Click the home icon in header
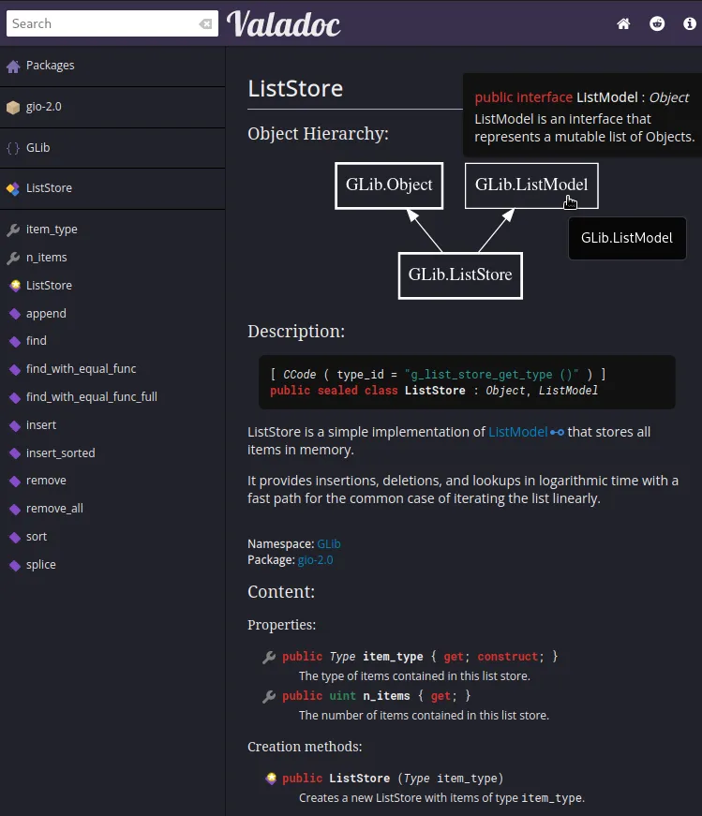 point(623,23)
